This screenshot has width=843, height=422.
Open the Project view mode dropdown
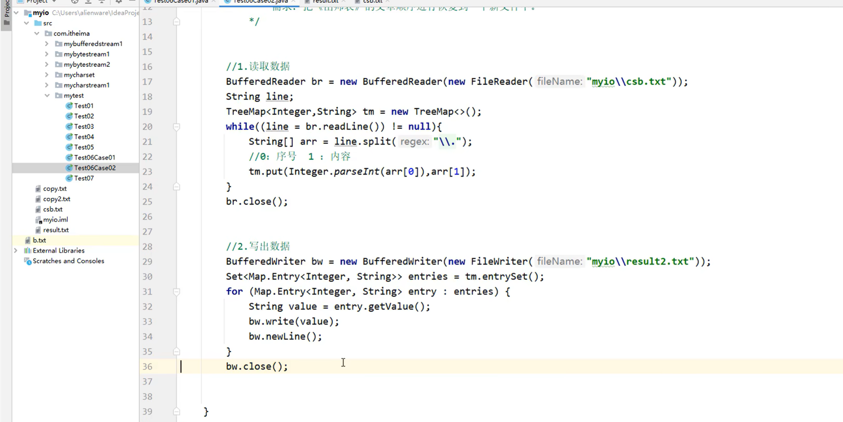54,2
